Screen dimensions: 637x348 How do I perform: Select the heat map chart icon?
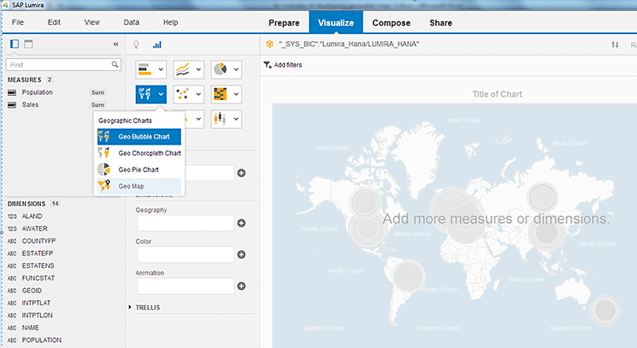pyautogui.click(x=221, y=94)
